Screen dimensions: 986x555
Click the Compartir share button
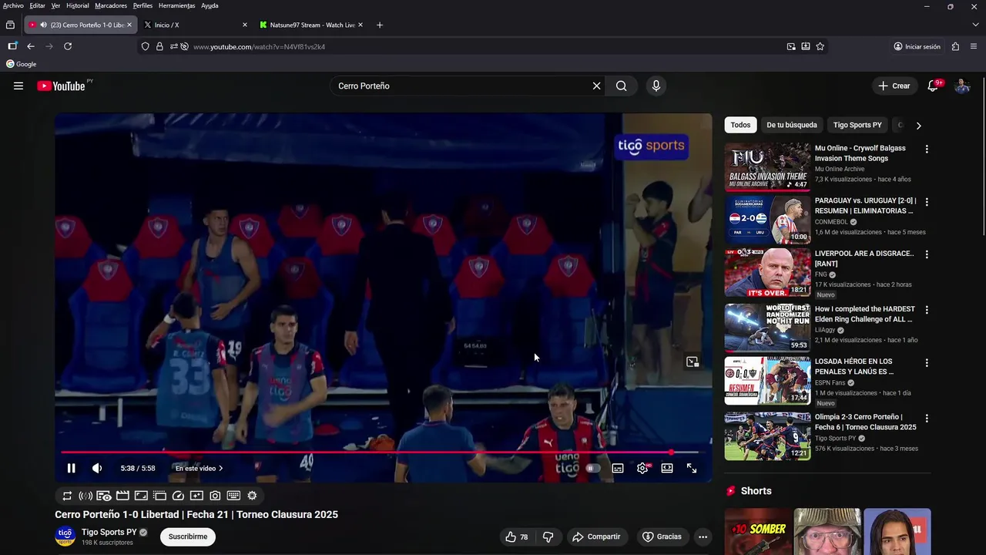[596, 536]
